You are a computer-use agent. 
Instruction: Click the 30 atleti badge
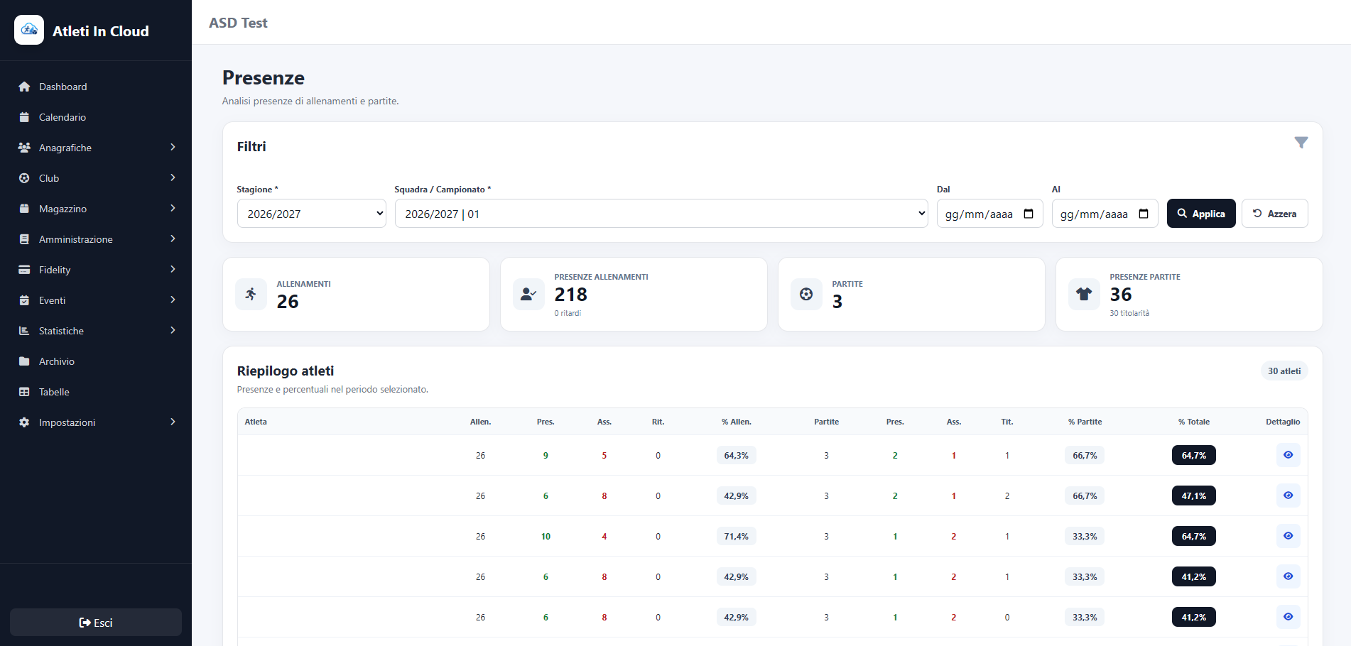point(1284,371)
